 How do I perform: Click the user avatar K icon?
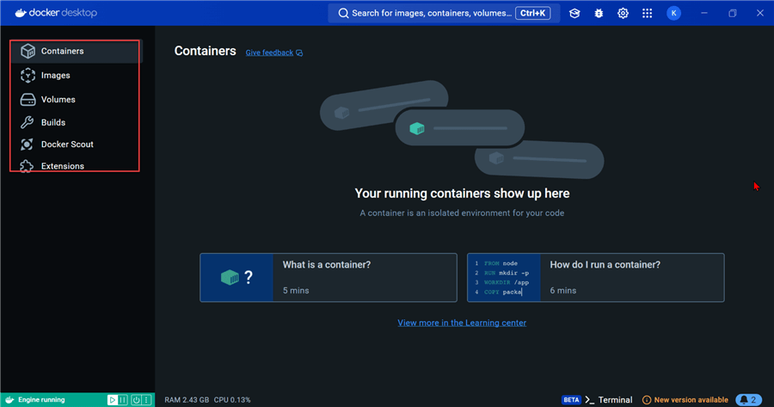673,13
